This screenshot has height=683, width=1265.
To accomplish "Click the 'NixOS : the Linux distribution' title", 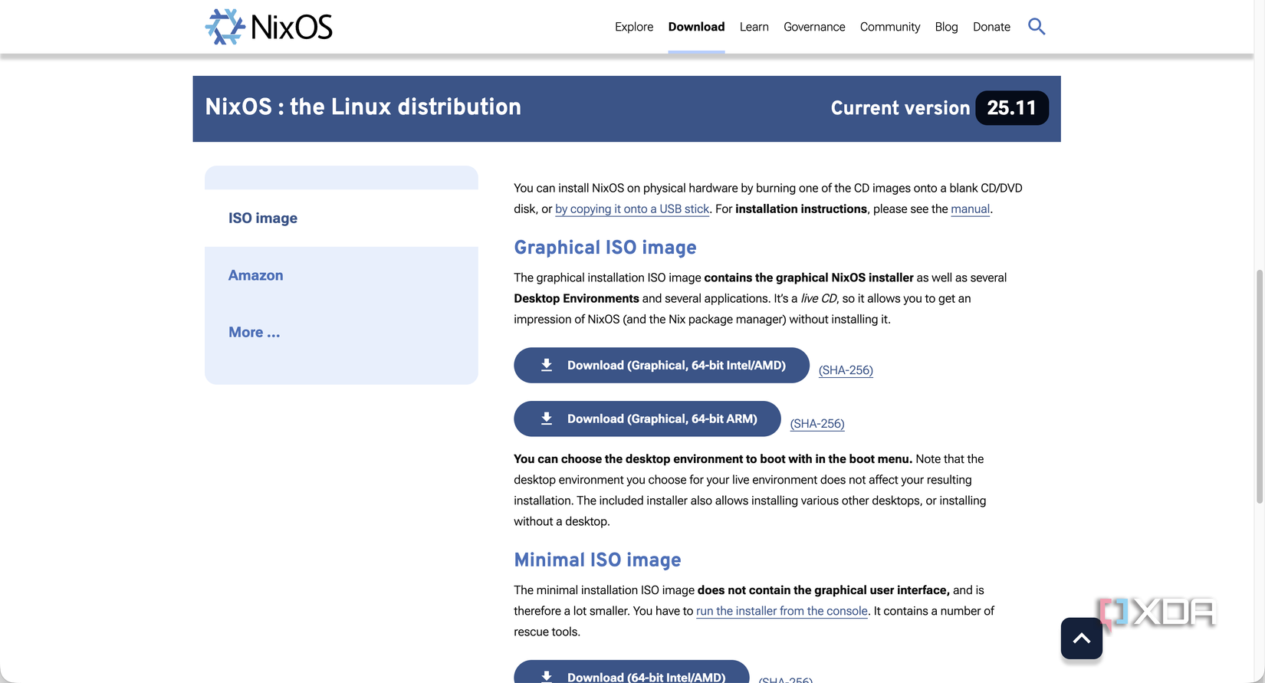I will (363, 107).
